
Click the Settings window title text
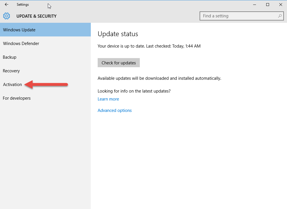click(x=23, y=5)
